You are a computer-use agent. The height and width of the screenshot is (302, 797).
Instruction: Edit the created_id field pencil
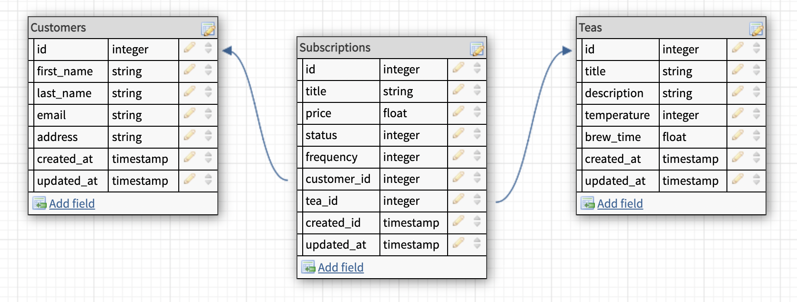click(459, 221)
